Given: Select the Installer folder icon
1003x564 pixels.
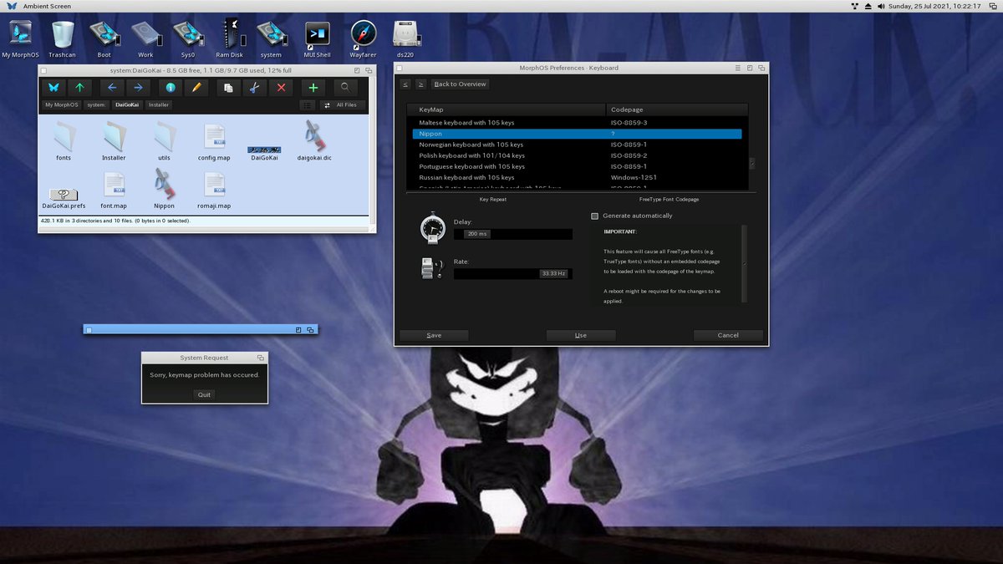Looking at the screenshot, I should pos(114,140).
